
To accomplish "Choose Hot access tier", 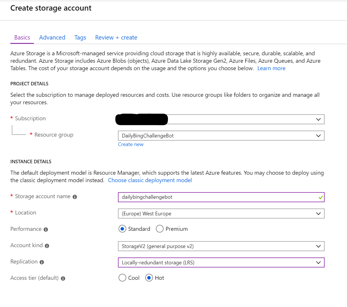I will 149,278.
